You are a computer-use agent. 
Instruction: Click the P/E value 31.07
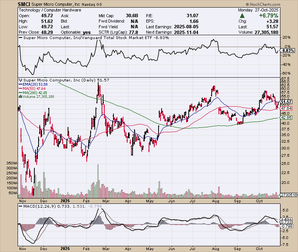(x=192, y=16)
